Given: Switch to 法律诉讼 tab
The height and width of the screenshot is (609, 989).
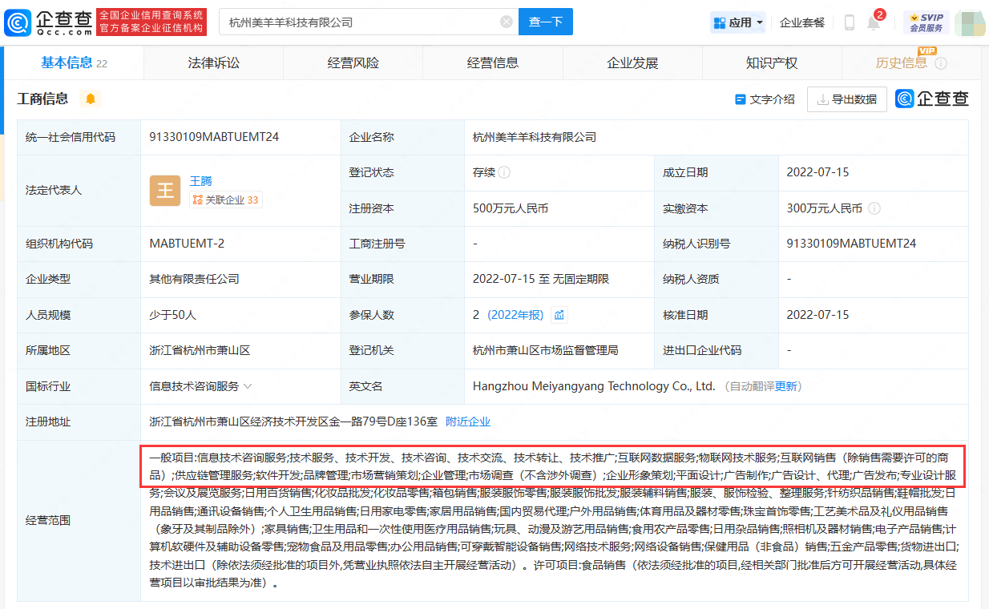Looking at the screenshot, I should 213,63.
